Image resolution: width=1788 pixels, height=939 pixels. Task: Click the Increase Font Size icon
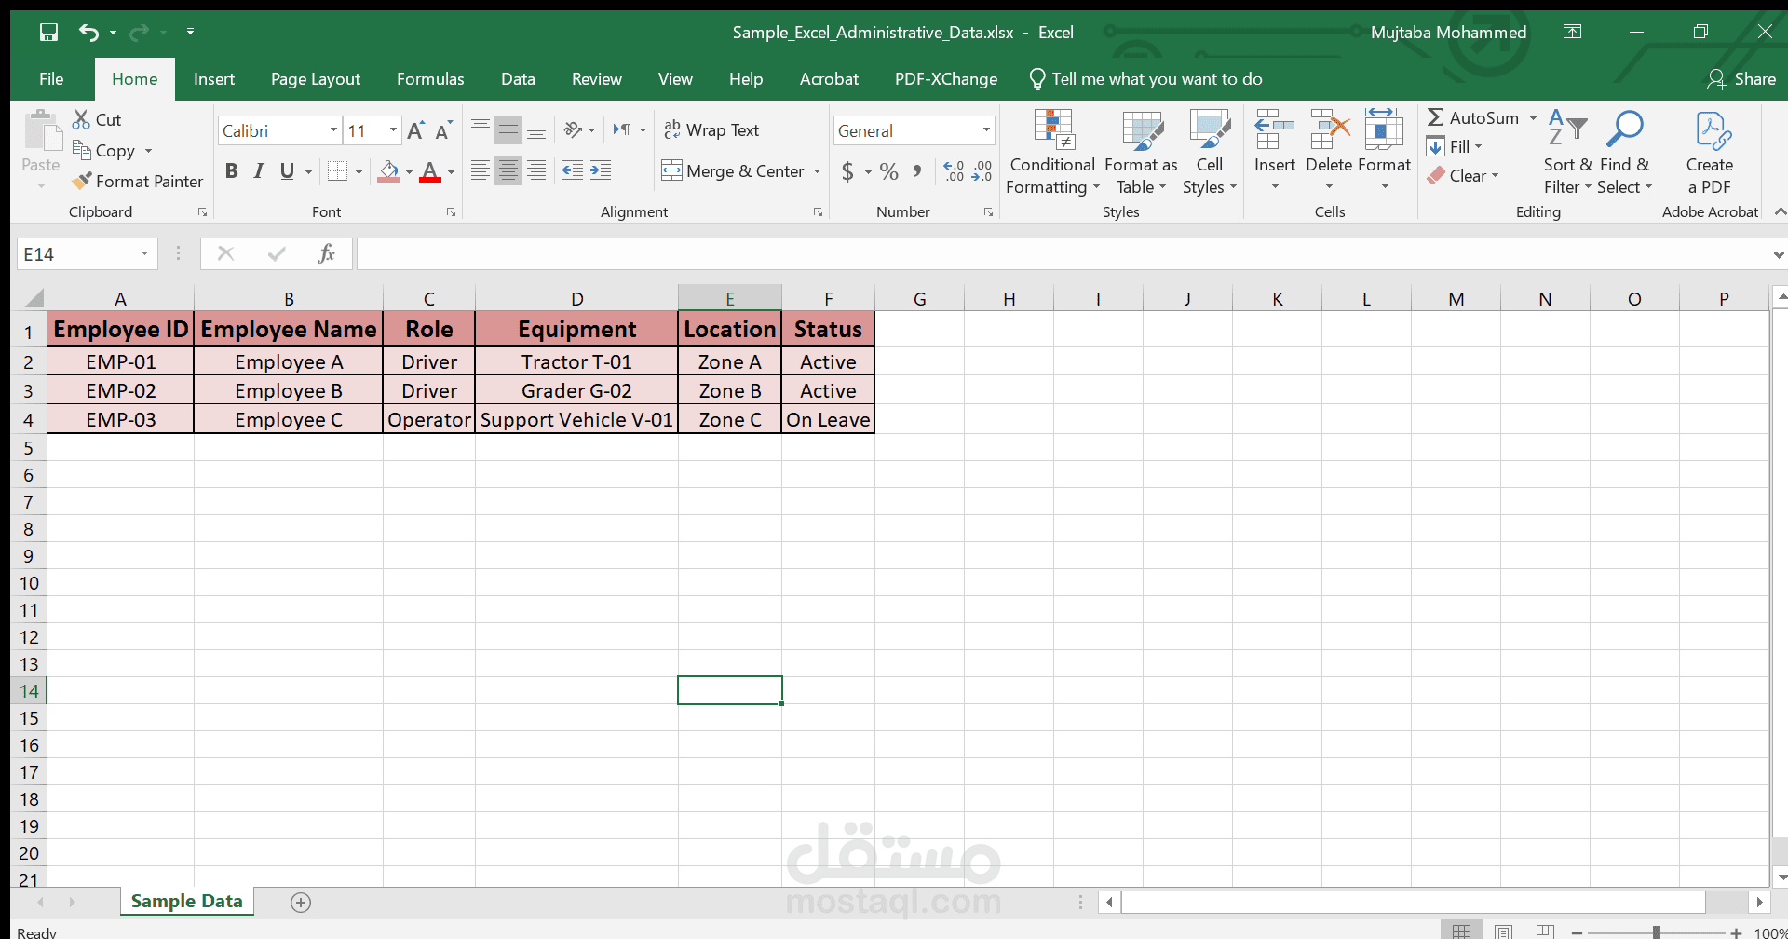tap(415, 129)
